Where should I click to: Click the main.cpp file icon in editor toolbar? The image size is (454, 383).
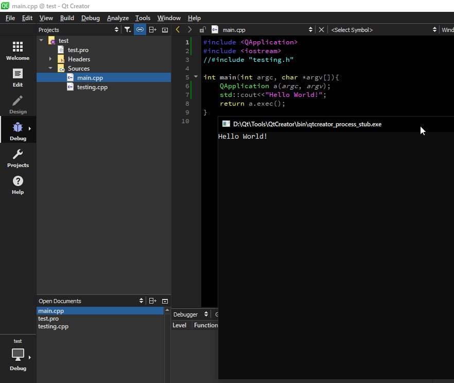[215, 29]
